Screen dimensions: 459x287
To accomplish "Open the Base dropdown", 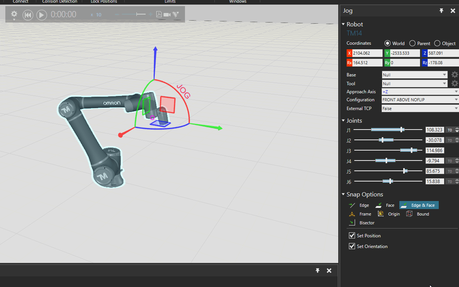I will (x=415, y=75).
